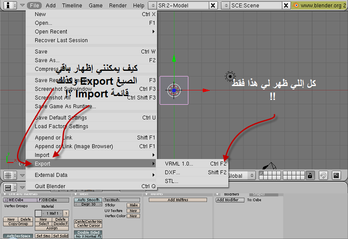
Task: Click the 3D cursor at cube center
Action: coord(174,90)
